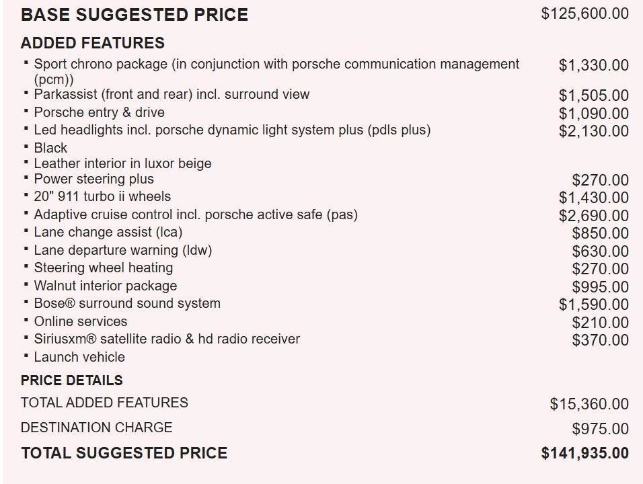This screenshot has height=484, width=643.
Task: Click the Launch vehicle list item
Action: (79, 357)
